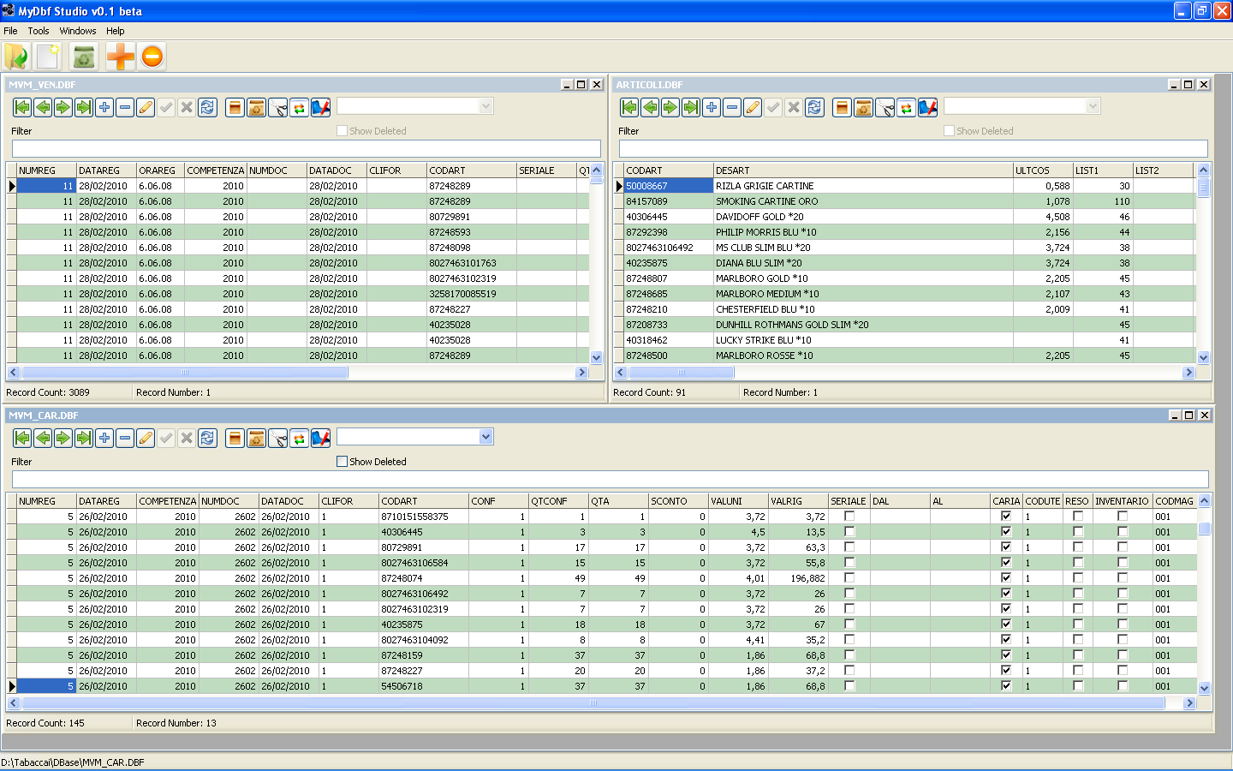1233x771 pixels.
Task: Click the large orange minus icon
Action: pyautogui.click(x=152, y=57)
